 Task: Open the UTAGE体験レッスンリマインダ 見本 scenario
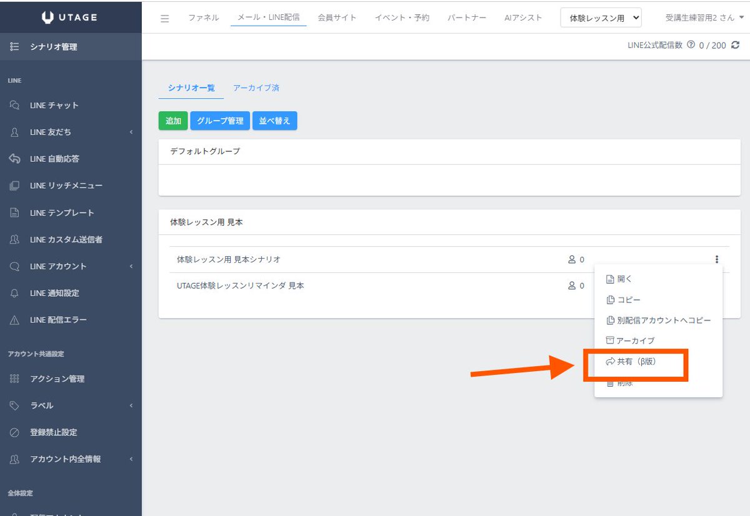pyautogui.click(x=241, y=285)
